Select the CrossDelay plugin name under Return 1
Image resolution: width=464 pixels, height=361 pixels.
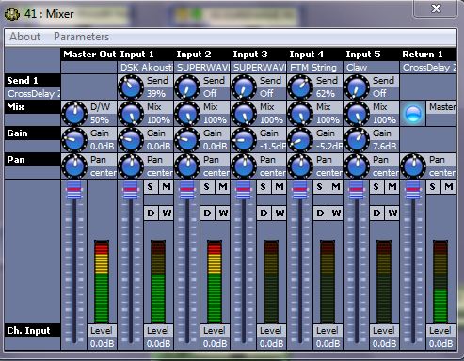428,68
